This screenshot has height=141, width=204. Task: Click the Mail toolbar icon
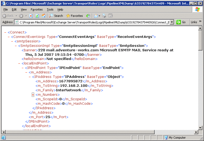pos(96,16)
